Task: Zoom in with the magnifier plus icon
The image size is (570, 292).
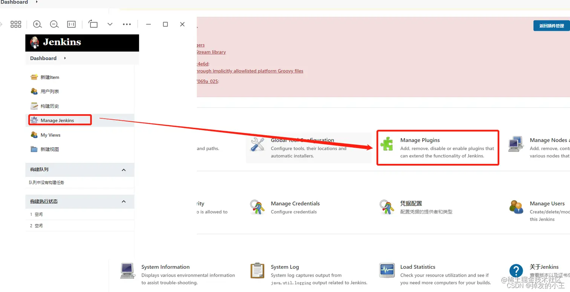Action: tap(37, 24)
